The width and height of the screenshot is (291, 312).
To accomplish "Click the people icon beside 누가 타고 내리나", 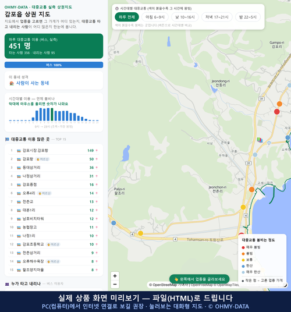I will 7,284.
